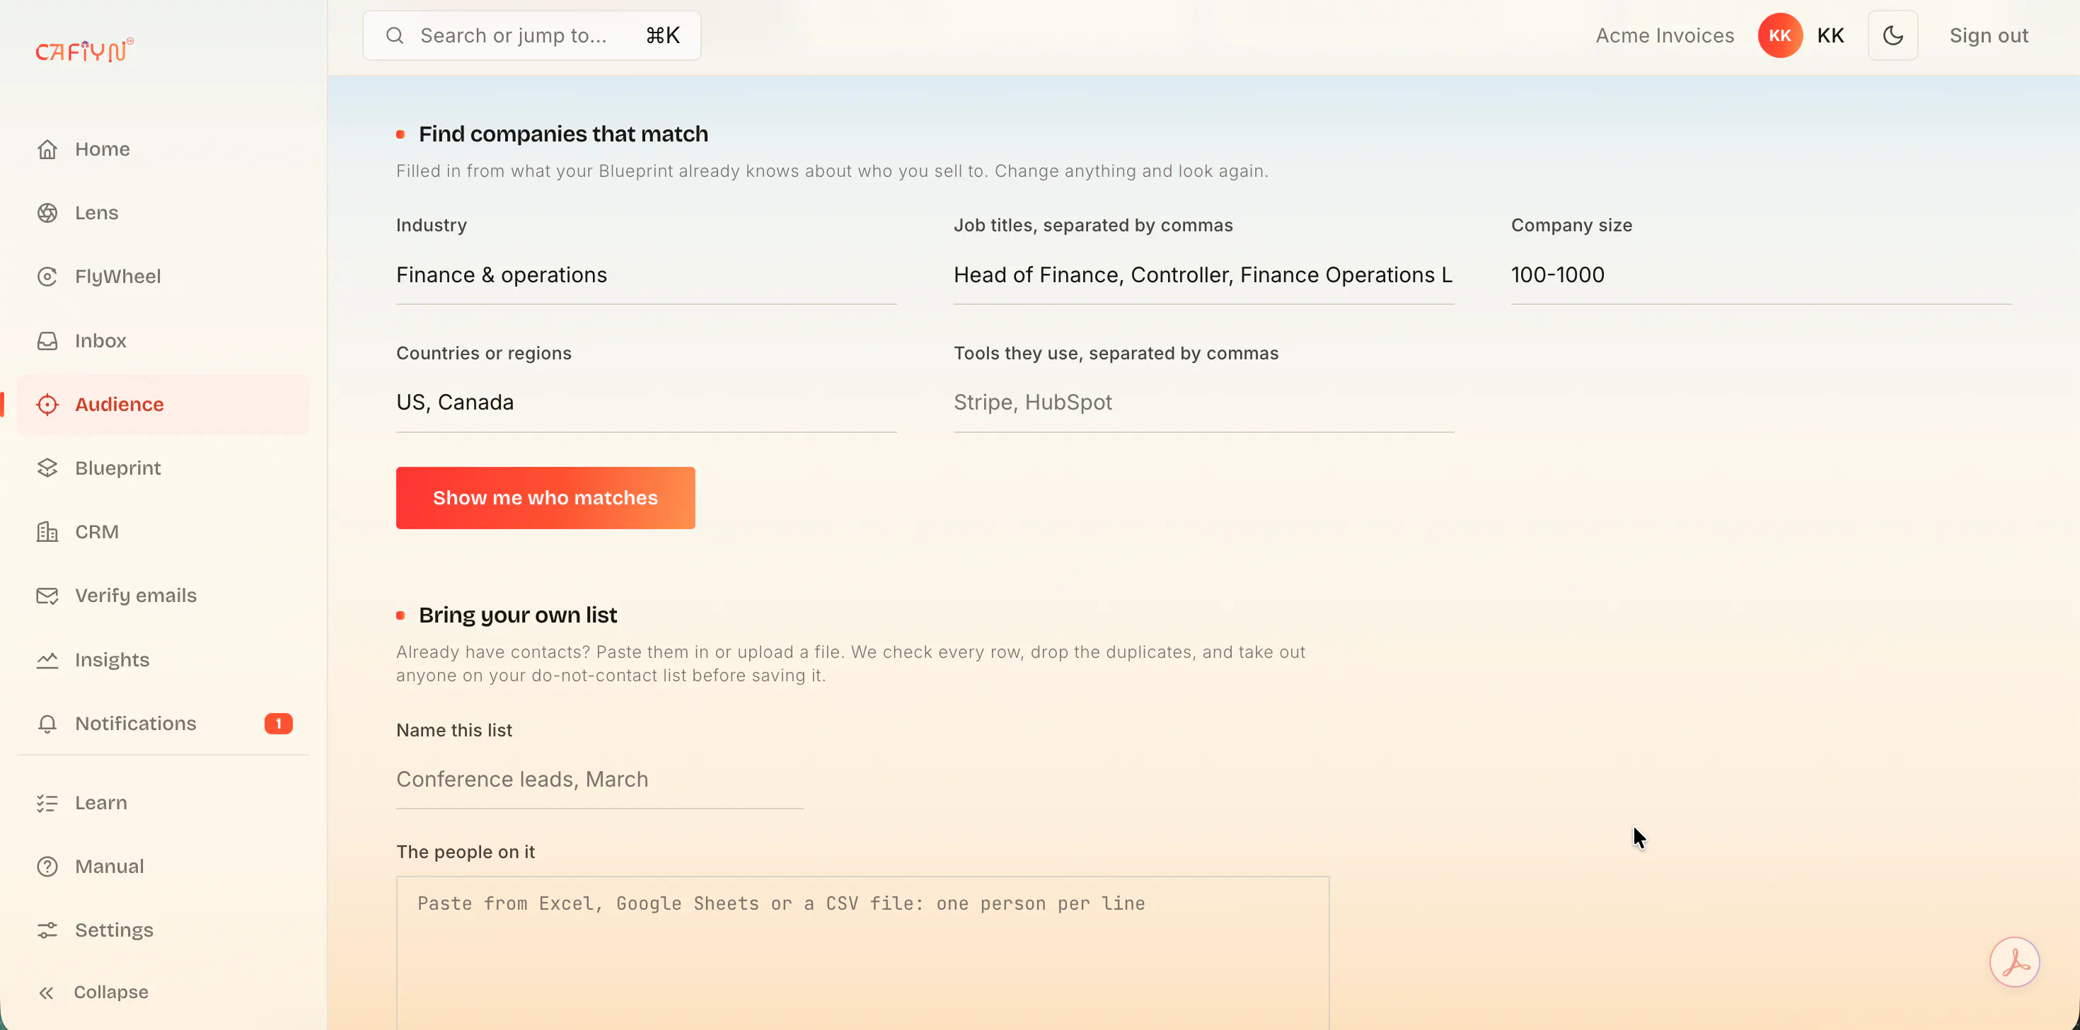
Task: Click Tools they use, separated by commas label
Action: [x=1116, y=353]
